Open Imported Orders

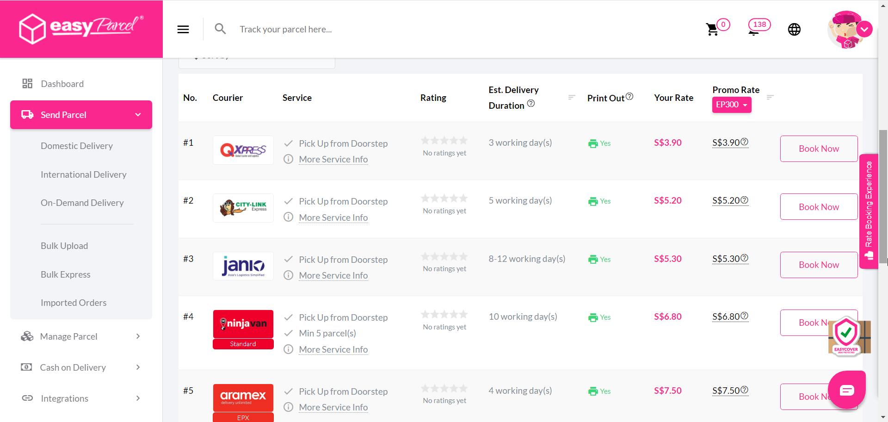coord(74,303)
